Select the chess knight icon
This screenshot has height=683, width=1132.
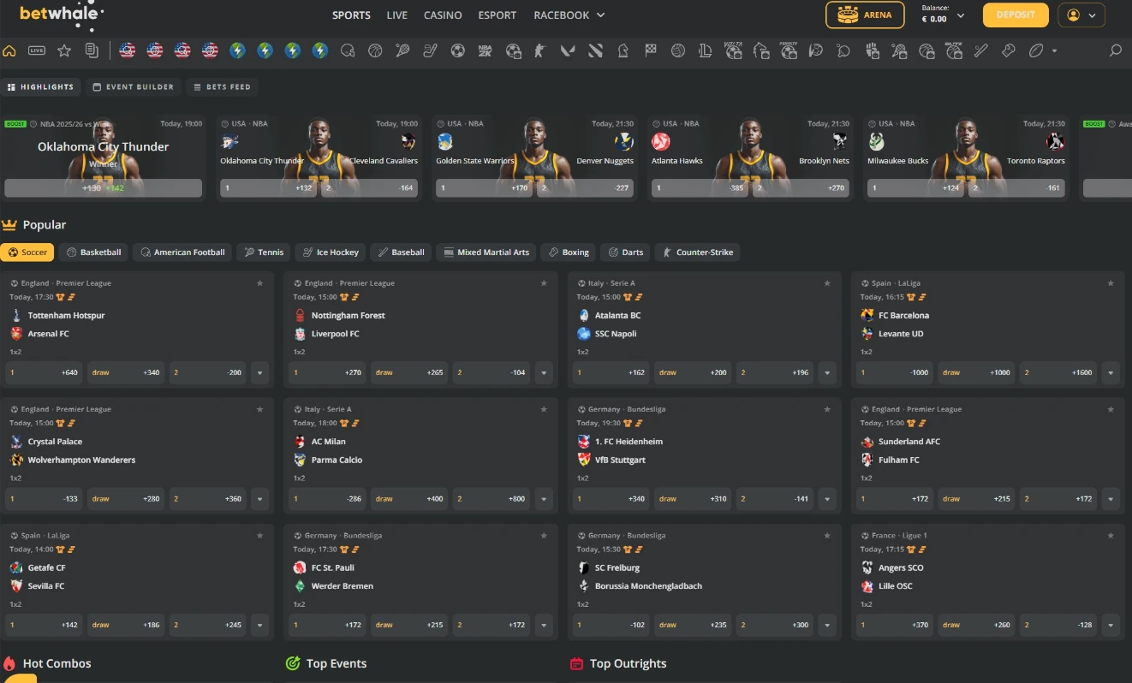[623, 51]
